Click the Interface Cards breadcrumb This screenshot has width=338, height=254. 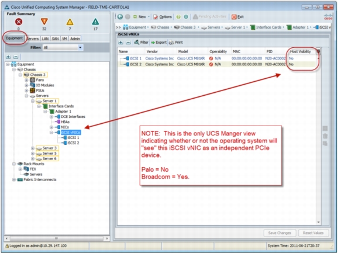268,27
